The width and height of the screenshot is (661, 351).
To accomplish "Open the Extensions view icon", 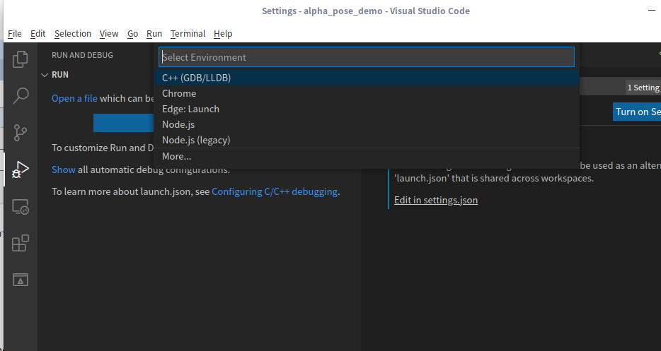I will (21, 243).
